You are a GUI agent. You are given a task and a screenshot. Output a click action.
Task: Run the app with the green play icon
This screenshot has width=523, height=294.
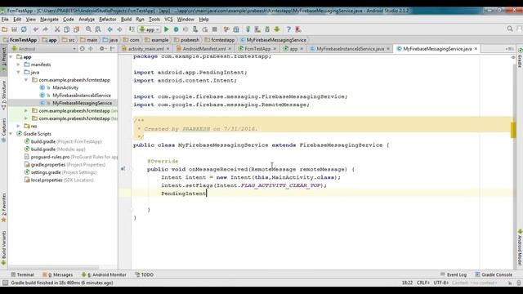coord(167,29)
